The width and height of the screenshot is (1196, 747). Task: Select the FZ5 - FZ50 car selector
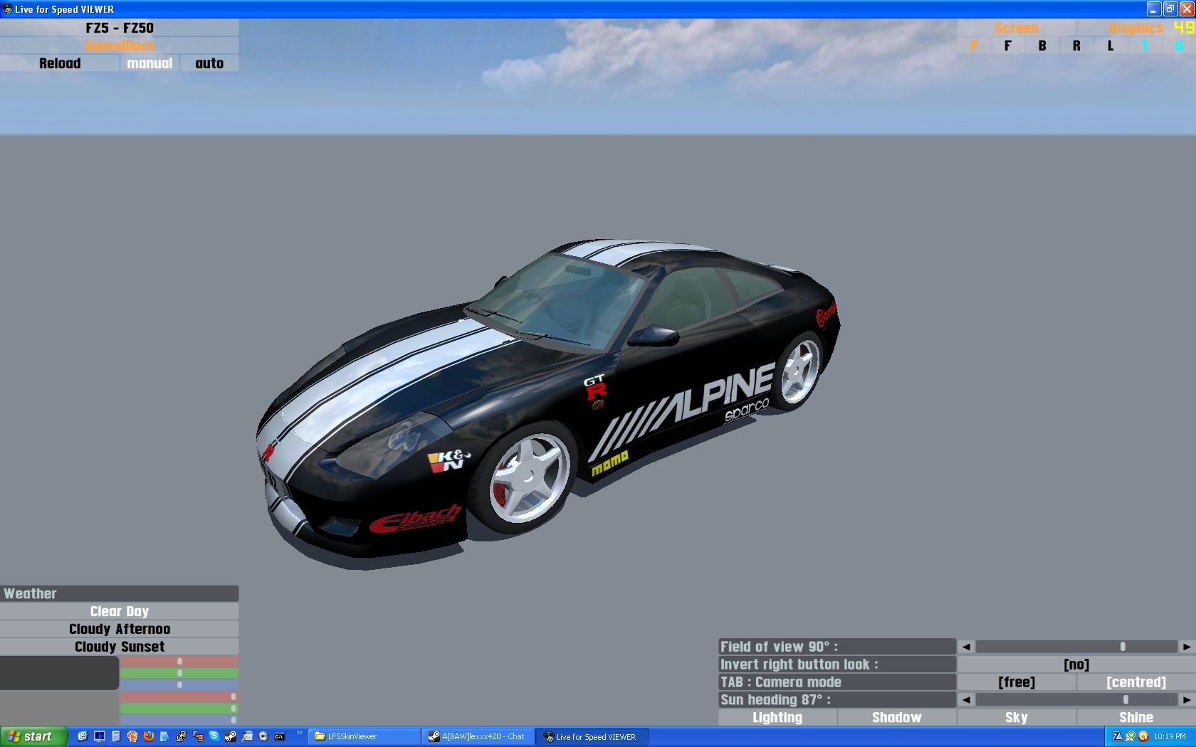pos(120,28)
